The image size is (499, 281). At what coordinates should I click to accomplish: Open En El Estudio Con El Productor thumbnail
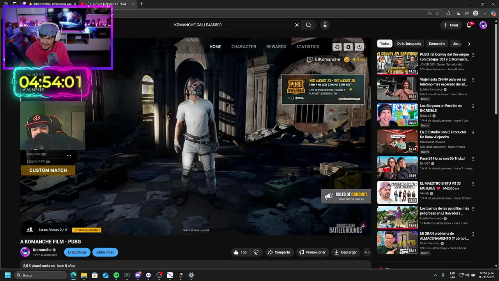point(397,141)
